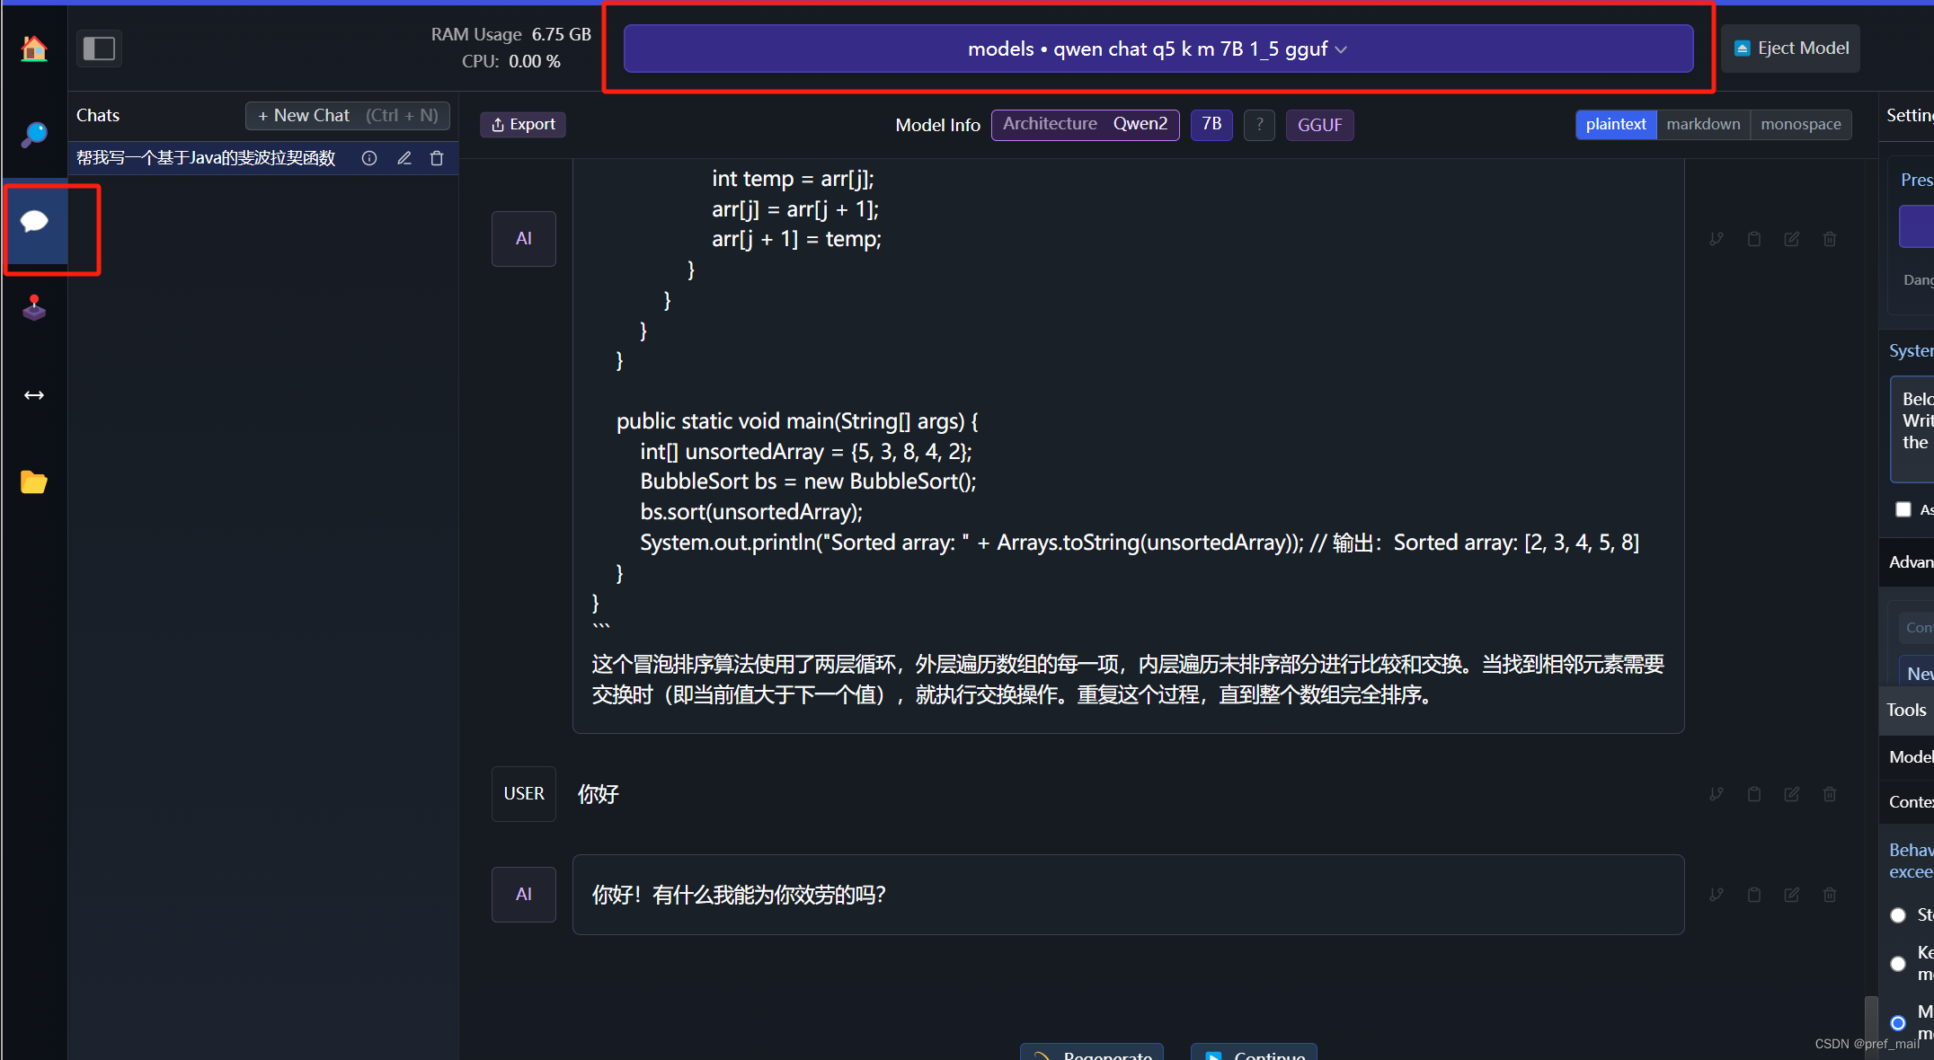The image size is (1934, 1060).
Task: Switch message view to markdown
Action: [x=1702, y=124]
